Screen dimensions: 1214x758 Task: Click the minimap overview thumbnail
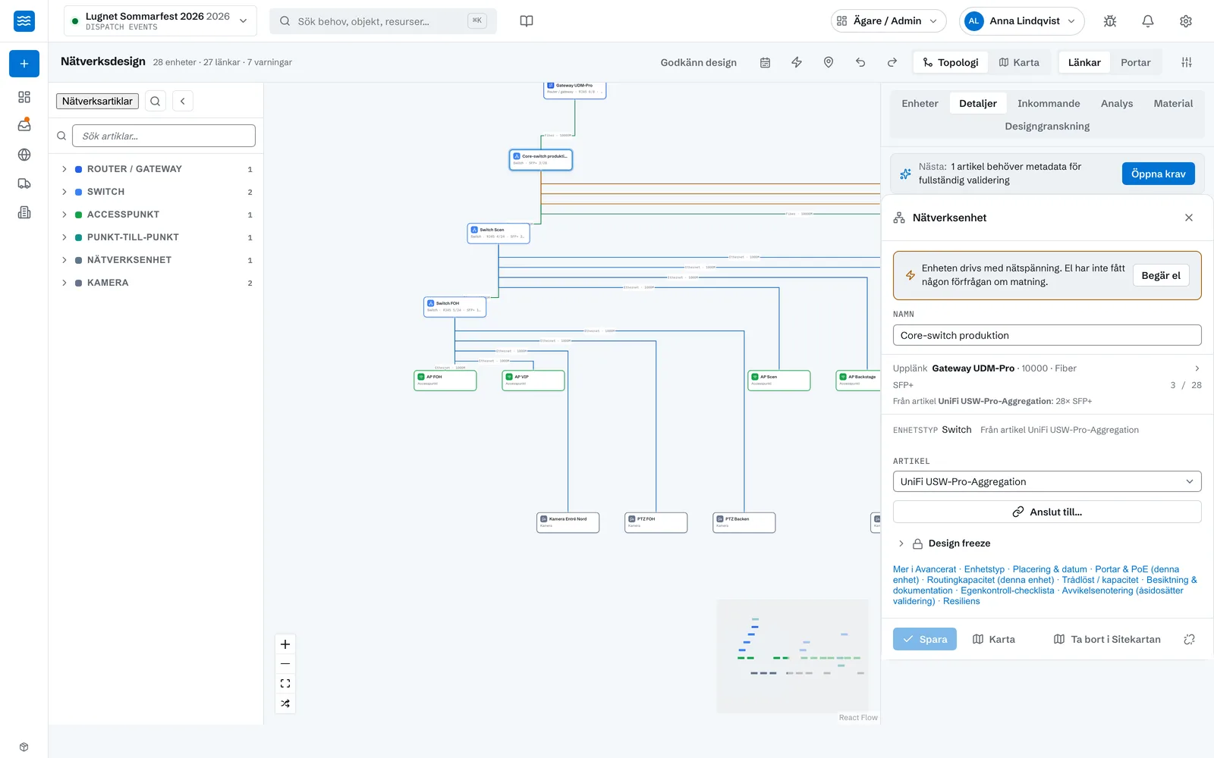[793, 656]
